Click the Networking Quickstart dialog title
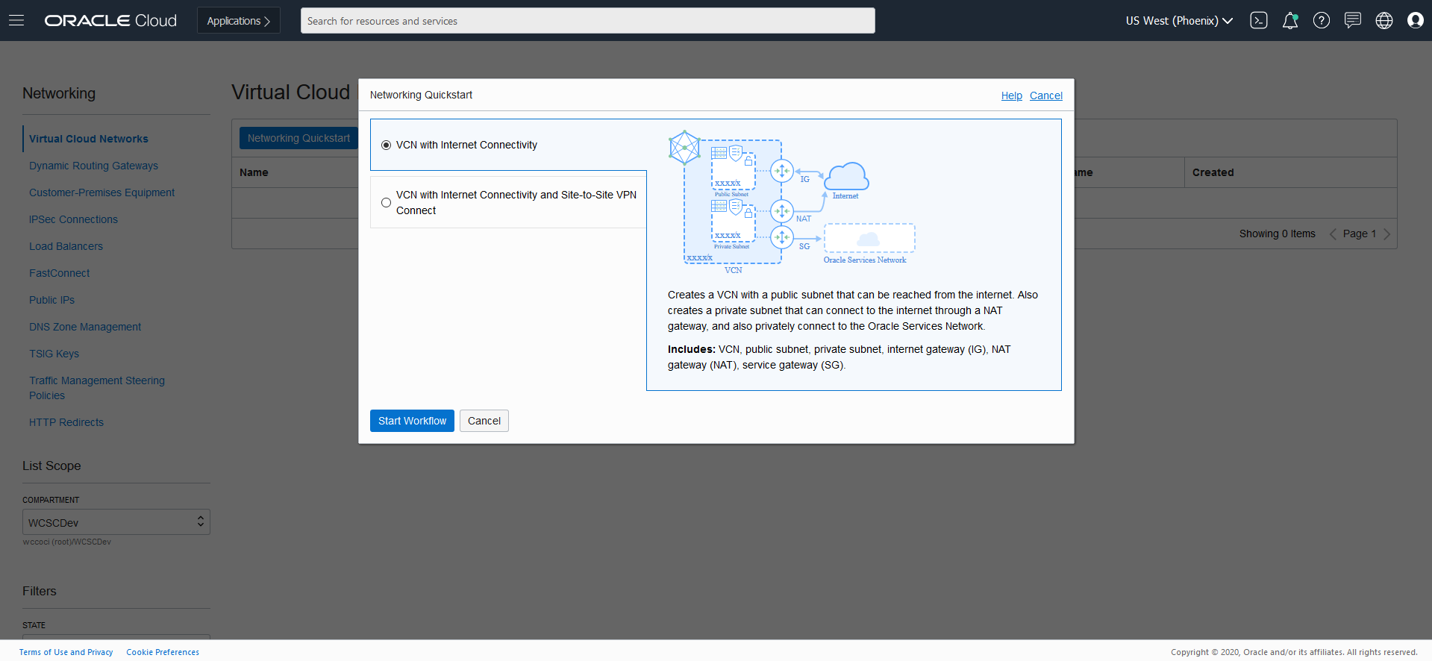1432x661 pixels. pyautogui.click(x=421, y=95)
